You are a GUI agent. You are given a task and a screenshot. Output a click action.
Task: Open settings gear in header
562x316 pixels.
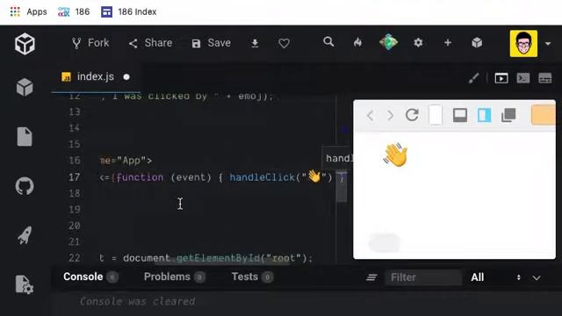point(418,43)
